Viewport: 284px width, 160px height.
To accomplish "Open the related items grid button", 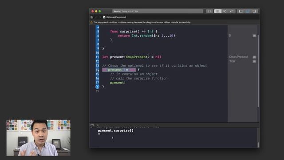I will tap(92, 17).
